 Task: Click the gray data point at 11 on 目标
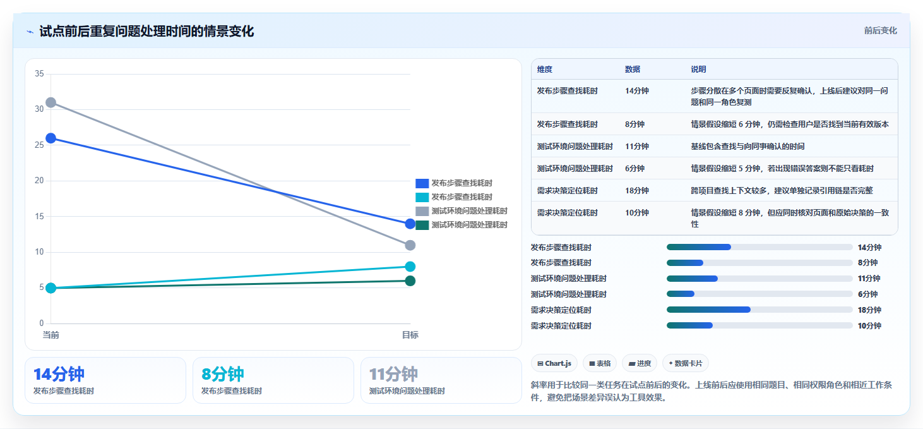click(410, 245)
